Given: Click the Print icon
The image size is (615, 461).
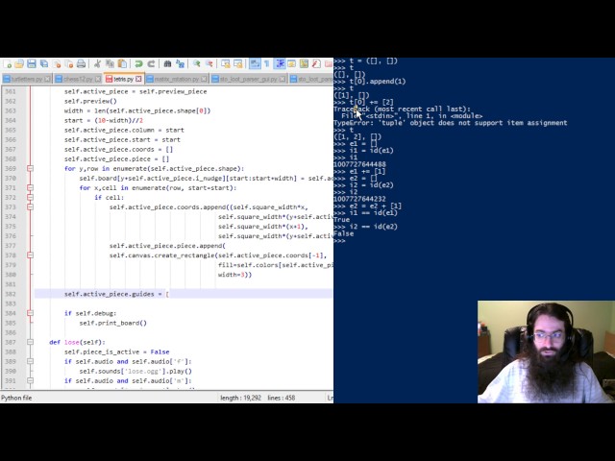Looking at the screenshot, I should 81,64.
